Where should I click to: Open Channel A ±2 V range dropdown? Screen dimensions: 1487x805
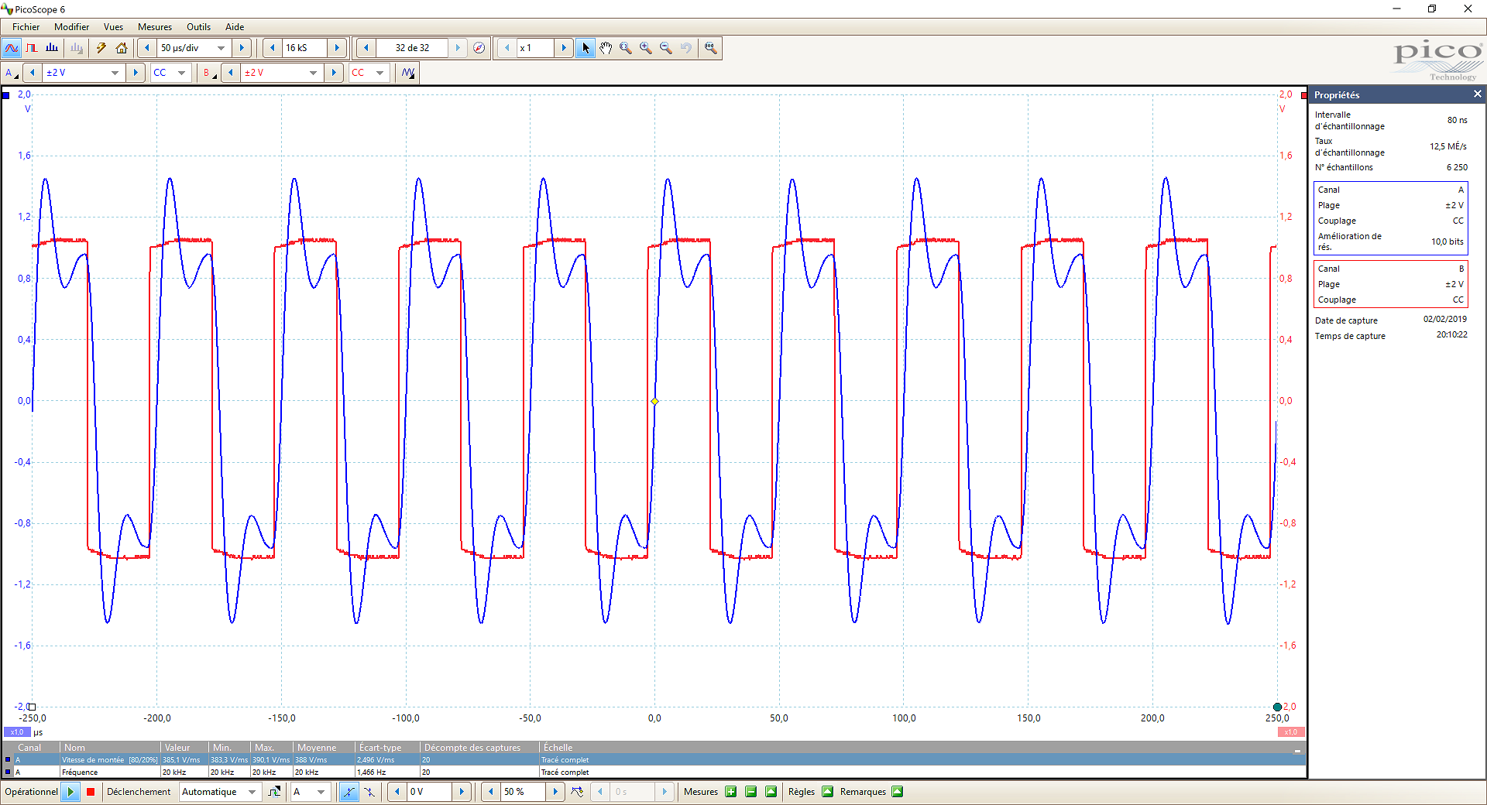click(115, 73)
